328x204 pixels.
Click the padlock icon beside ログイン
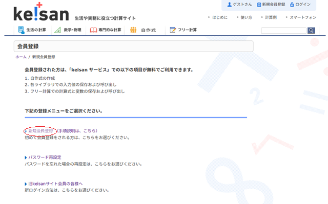pos(292,5)
